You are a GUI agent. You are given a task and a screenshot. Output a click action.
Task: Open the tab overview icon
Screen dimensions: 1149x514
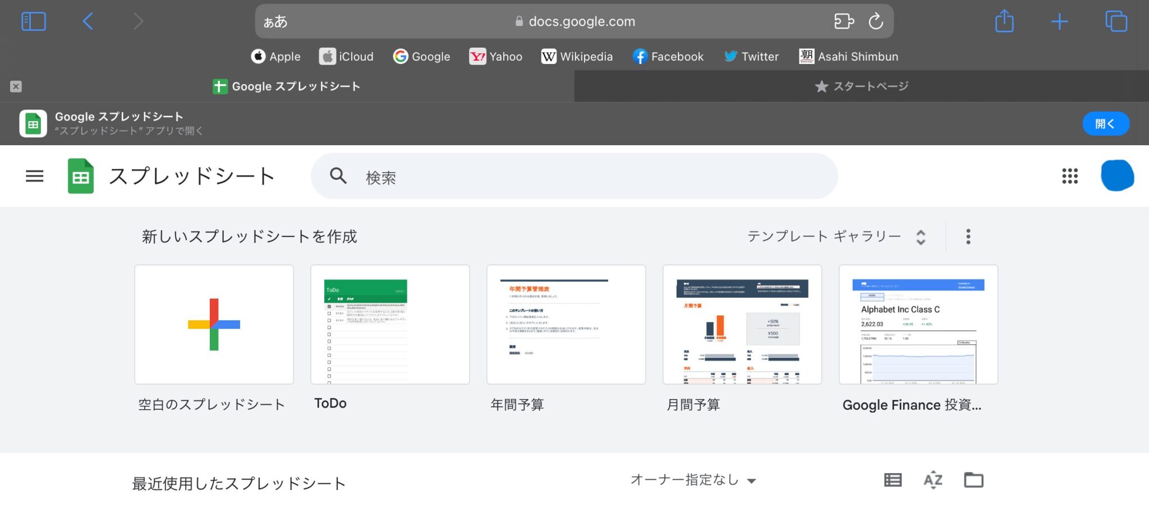tap(1116, 21)
